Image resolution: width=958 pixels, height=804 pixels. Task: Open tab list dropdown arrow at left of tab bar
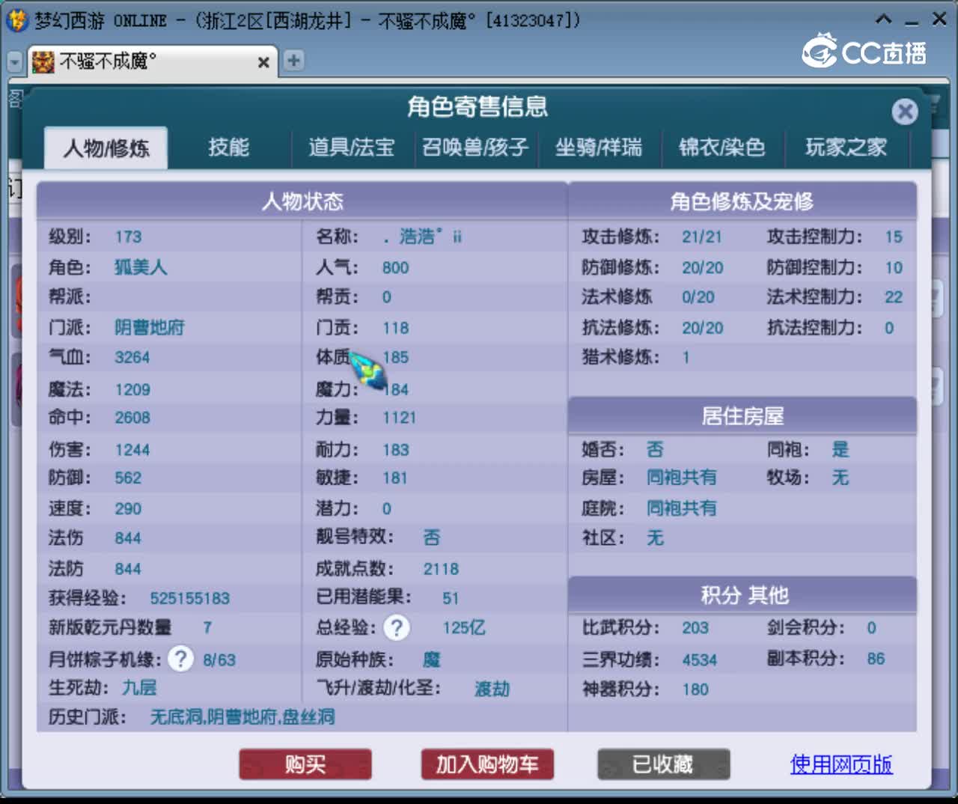pos(14,61)
